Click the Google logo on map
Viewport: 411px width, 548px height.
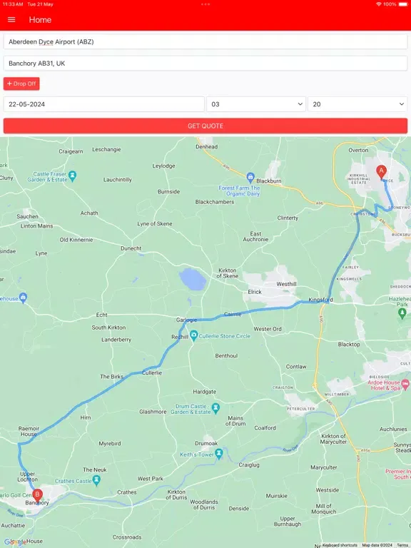pos(14,542)
